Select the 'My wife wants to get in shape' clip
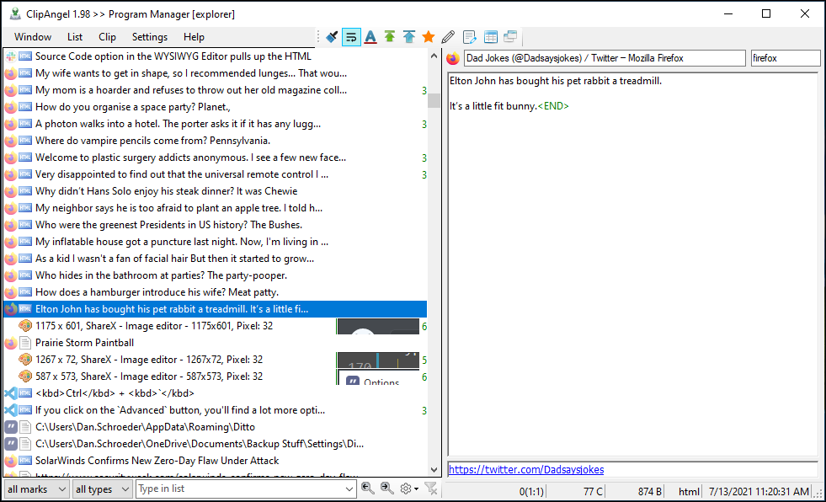 [215, 73]
